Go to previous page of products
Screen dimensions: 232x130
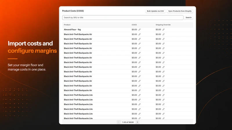(118, 122)
